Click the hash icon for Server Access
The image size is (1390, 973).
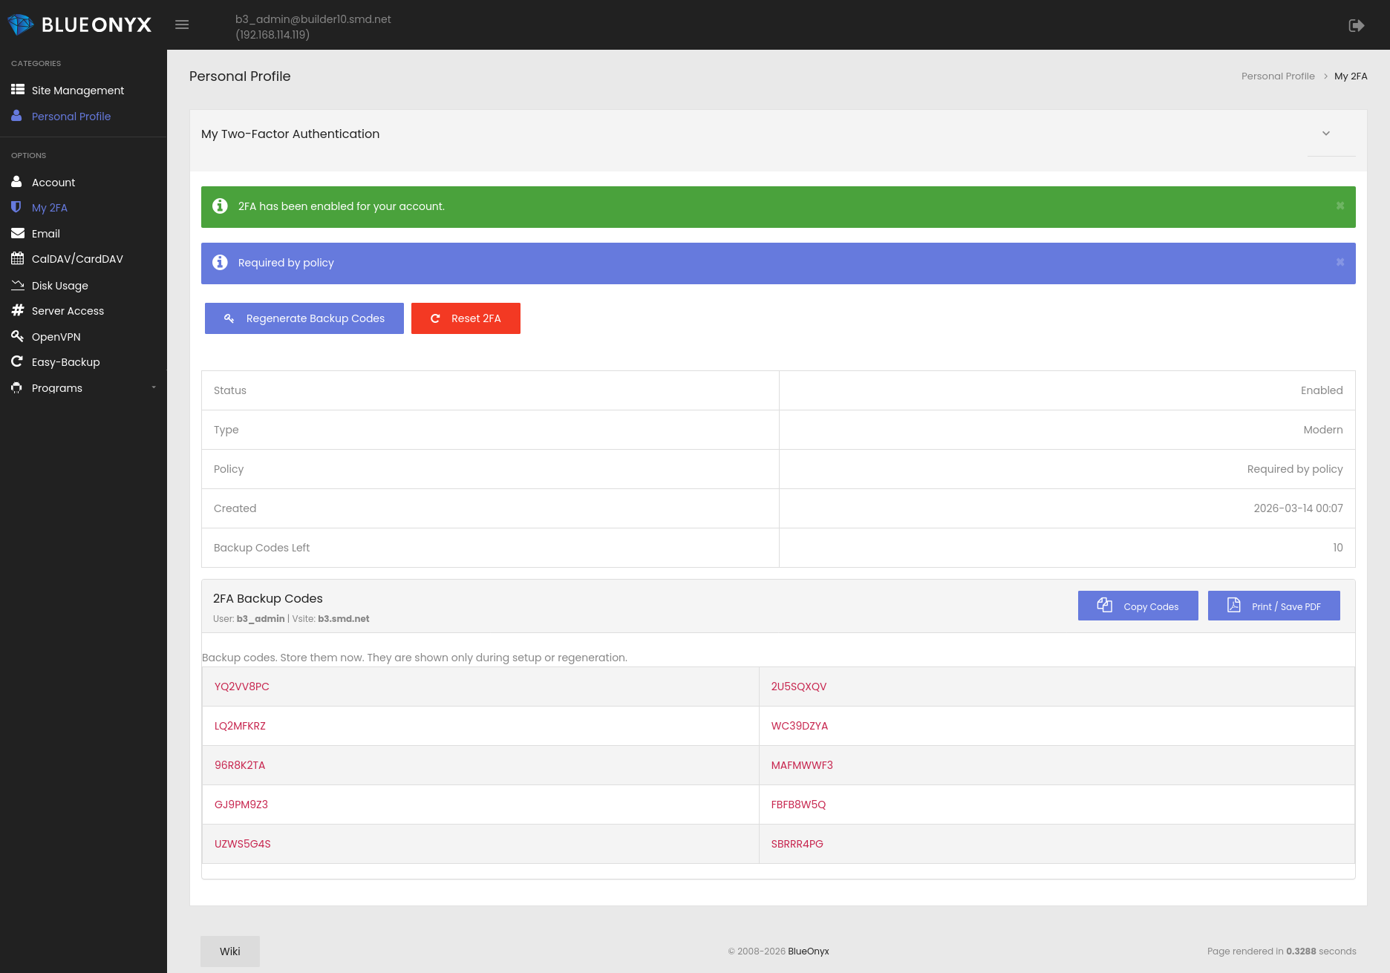(18, 310)
